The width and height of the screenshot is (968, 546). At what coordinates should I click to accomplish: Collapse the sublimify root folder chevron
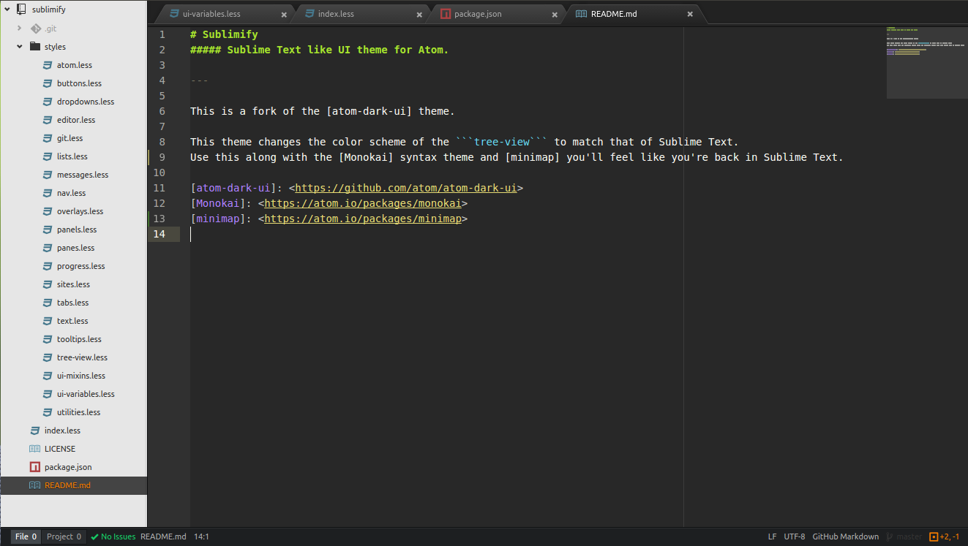(7, 10)
